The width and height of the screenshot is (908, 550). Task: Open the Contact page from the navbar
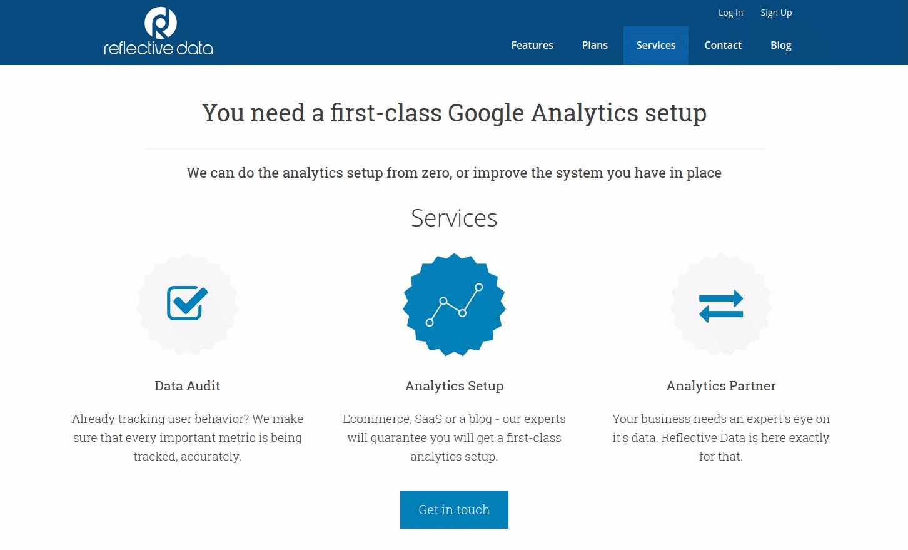point(723,45)
